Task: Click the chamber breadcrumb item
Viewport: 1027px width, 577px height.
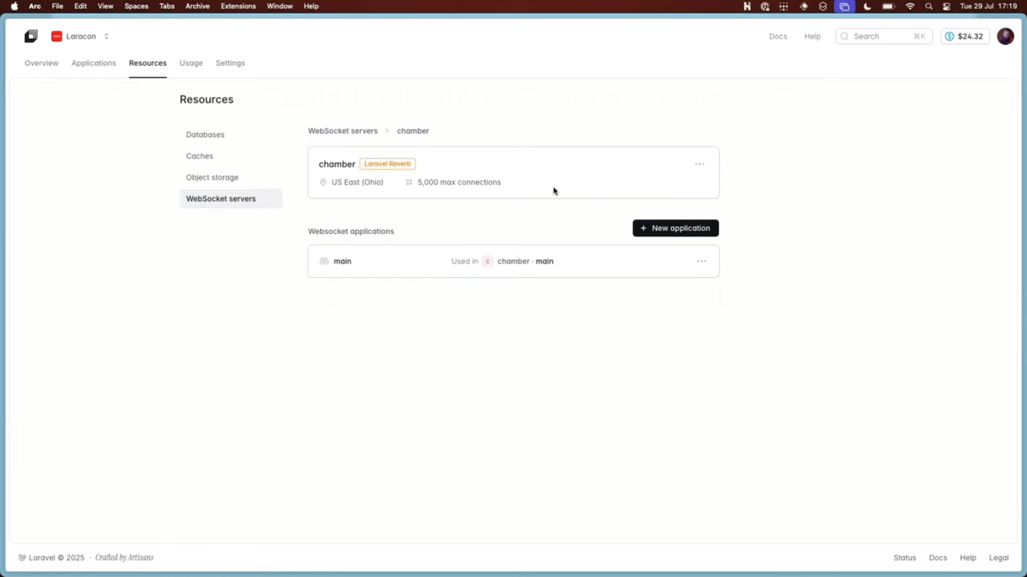Action: point(412,131)
